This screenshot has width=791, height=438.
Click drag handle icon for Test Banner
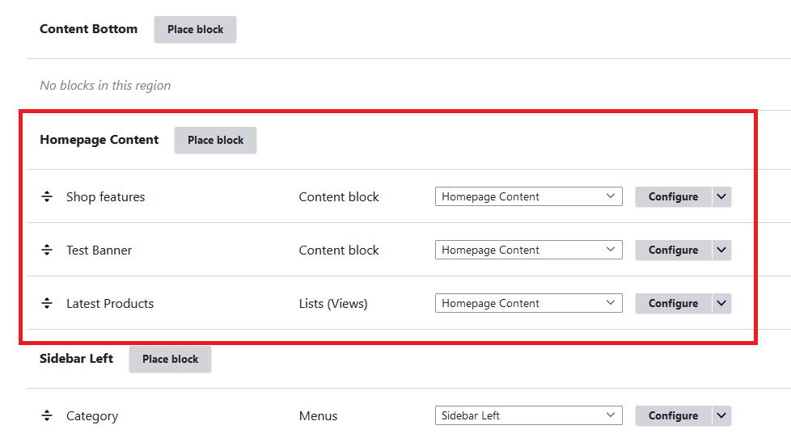coord(47,251)
